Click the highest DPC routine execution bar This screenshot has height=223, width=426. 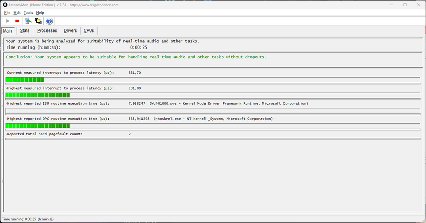tap(213, 125)
